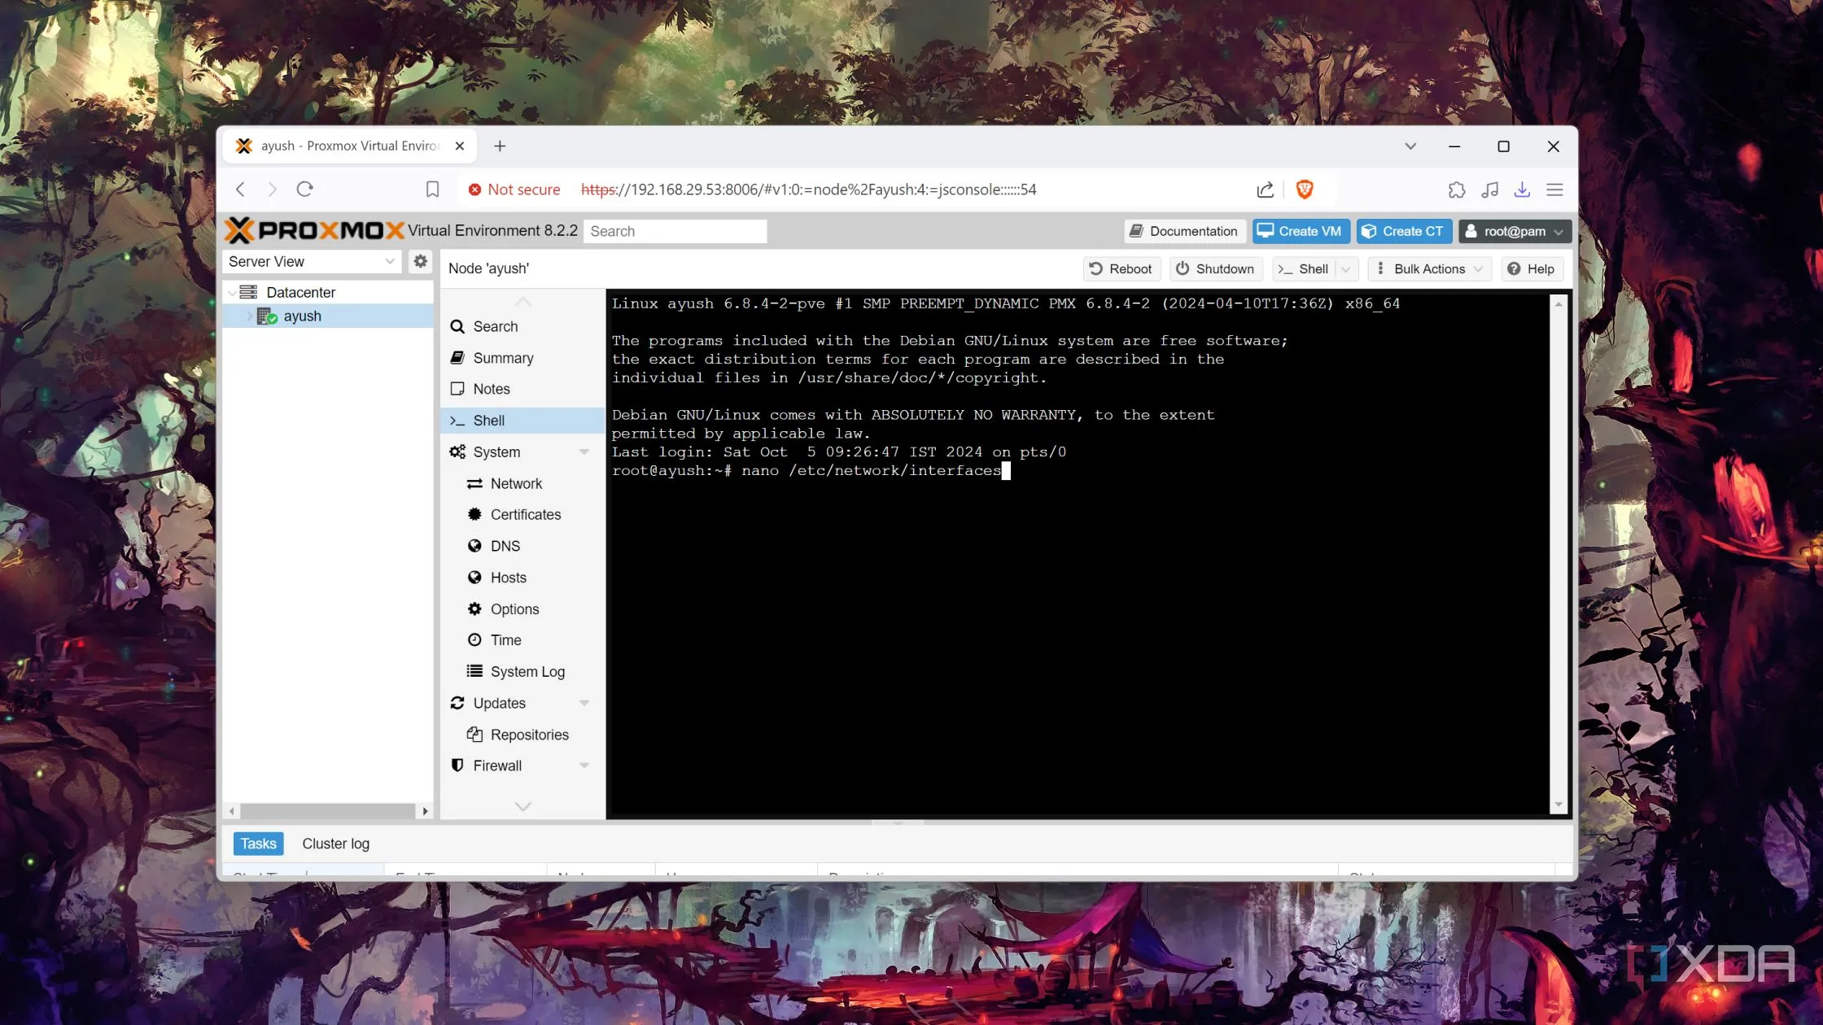Open the browser hamburger menu

[x=1554, y=190]
